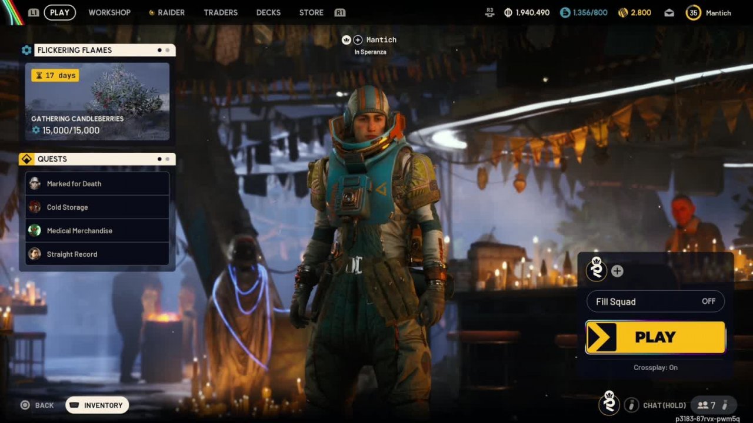The height and width of the screenshot is (423, 753).
Task: Click the circled chat prompt icon
Action: tap(631, 405)
